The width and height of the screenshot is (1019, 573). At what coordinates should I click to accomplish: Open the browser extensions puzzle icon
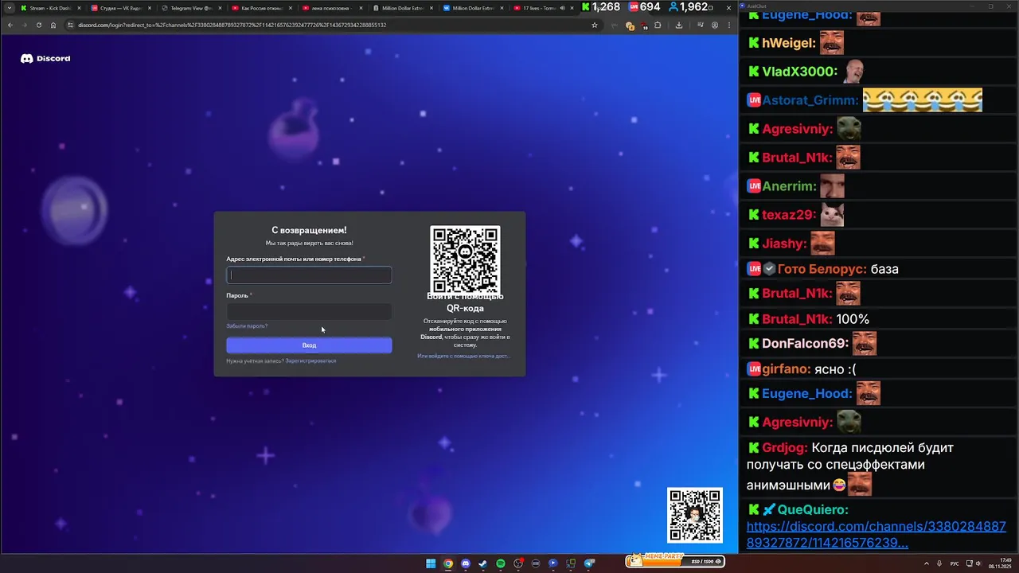[x=658, y=25]
